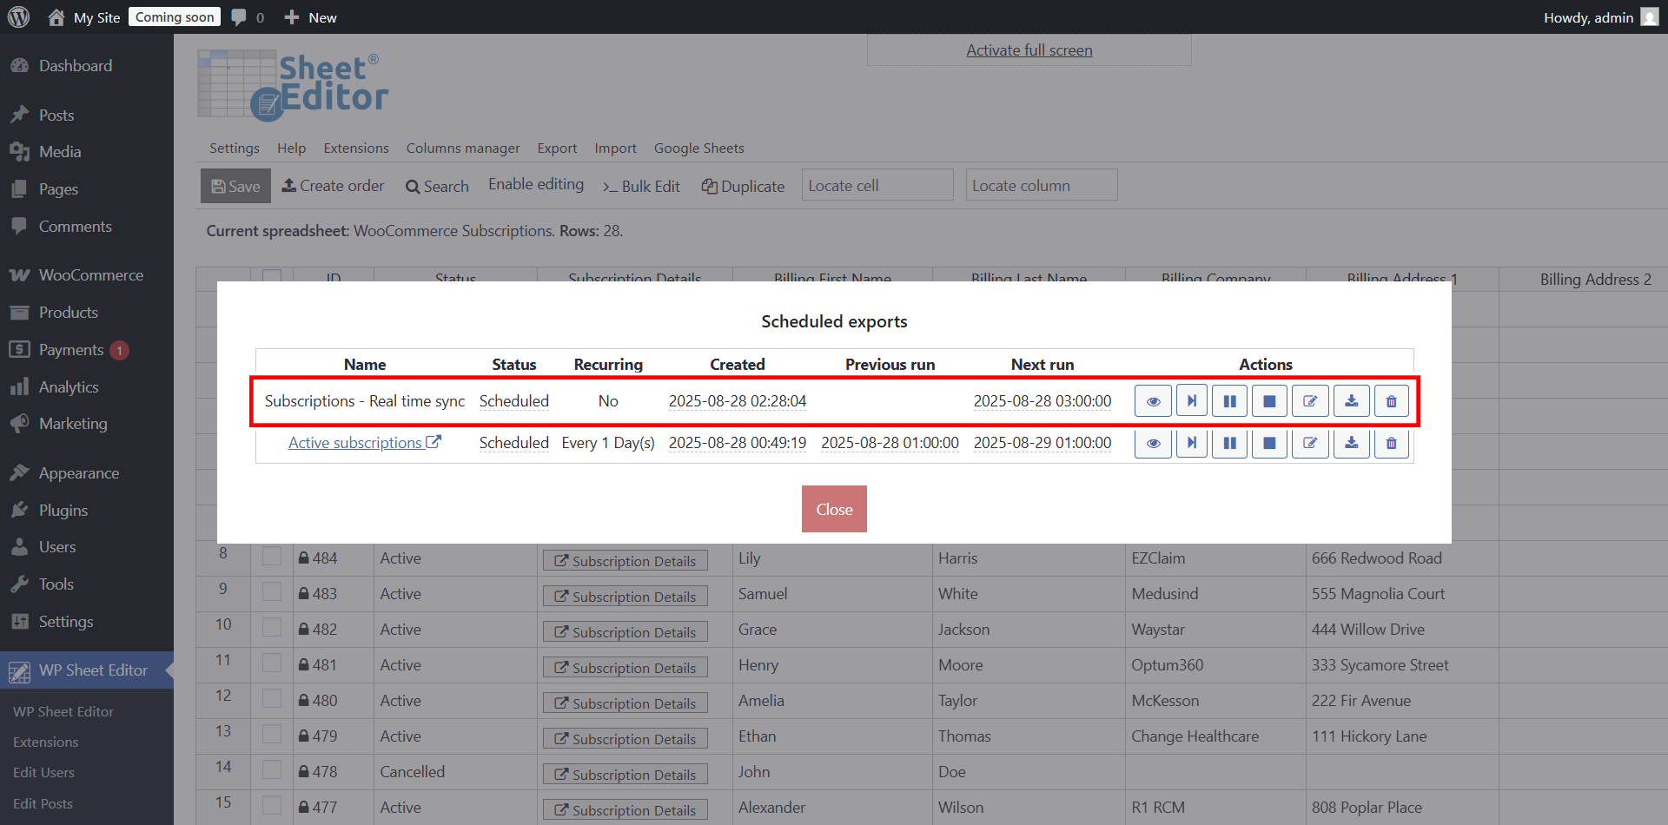
Task: Focus the Locate column field
Action: pos(1042,185)
